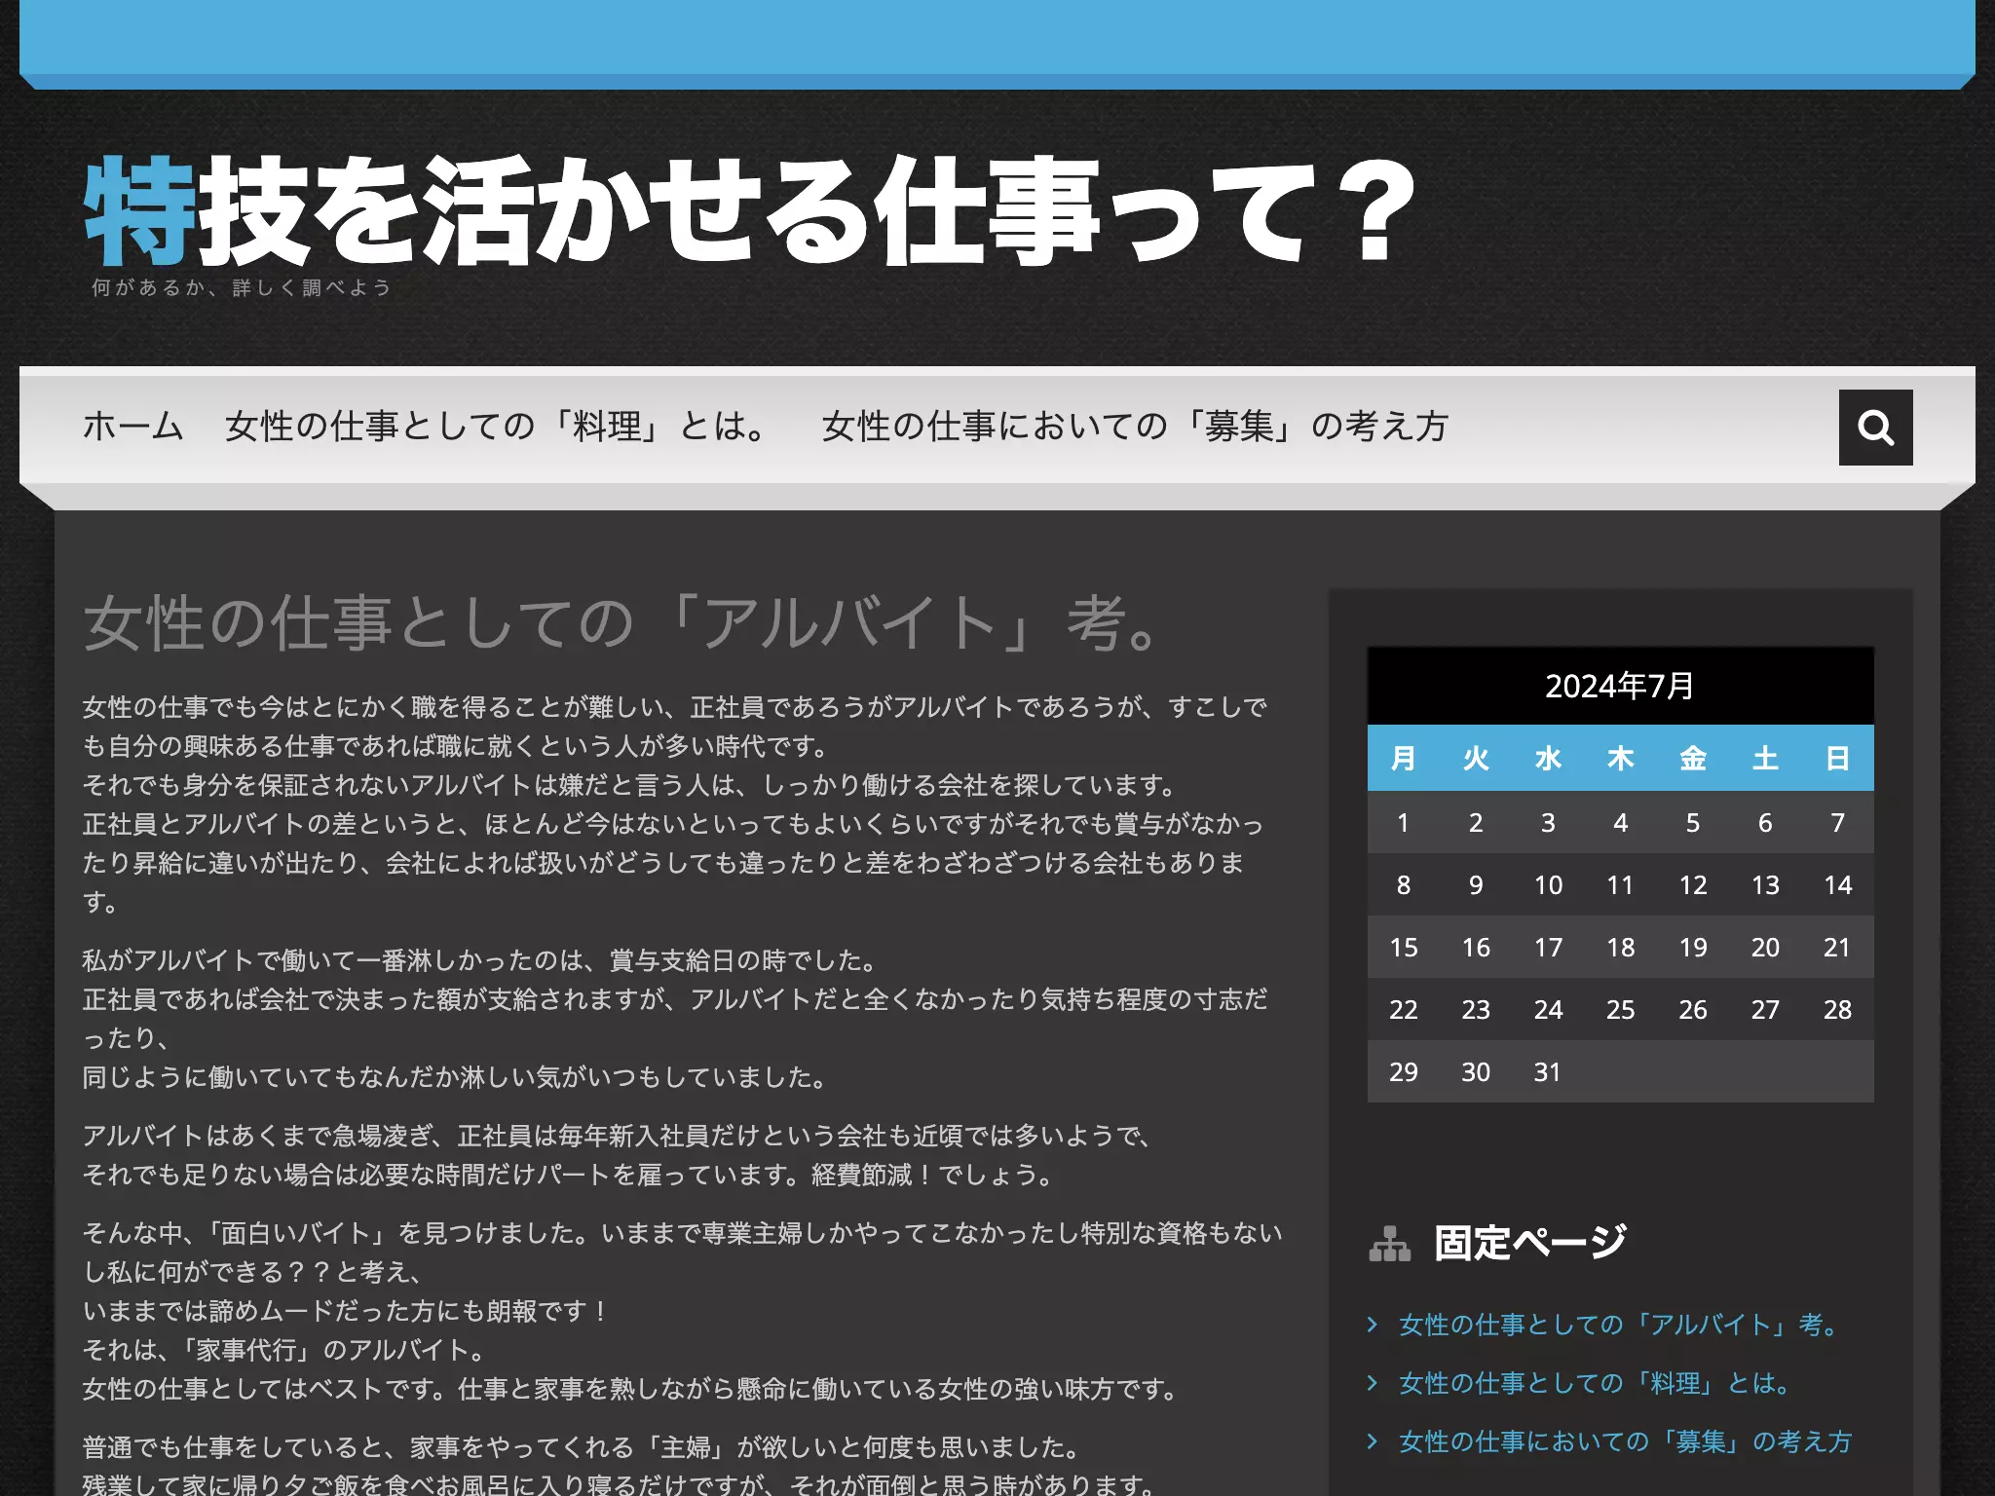Select day 29 in the calendar

click(x=1404, y=1072)
